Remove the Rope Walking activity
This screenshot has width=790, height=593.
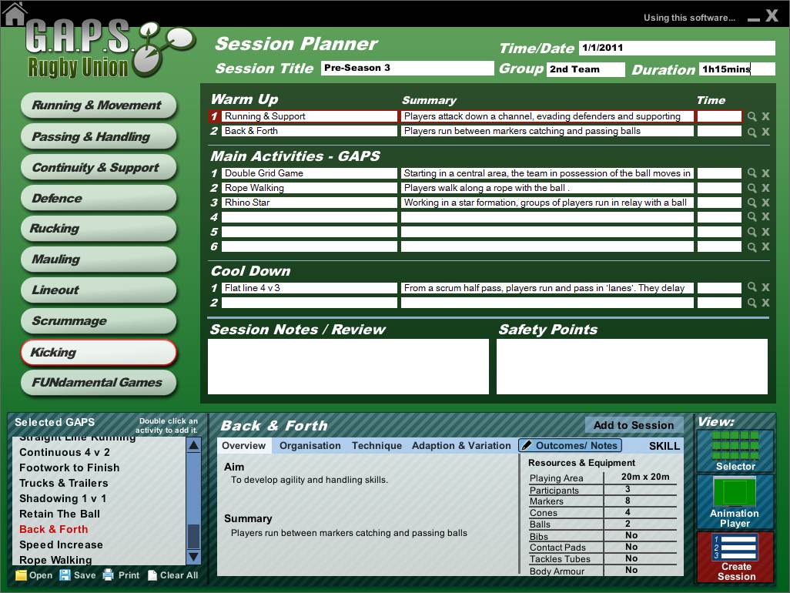[x=766, y=187]
